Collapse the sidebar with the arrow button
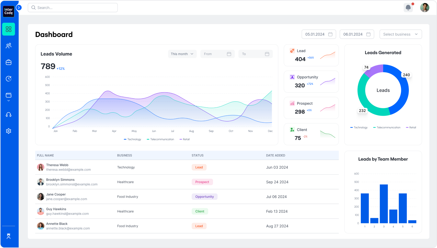The width and height of the screenshot is (437, 248). (19, 7)
